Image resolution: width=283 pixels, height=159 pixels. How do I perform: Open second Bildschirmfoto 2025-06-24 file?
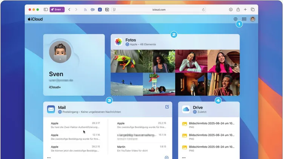[x=208, y=137]
